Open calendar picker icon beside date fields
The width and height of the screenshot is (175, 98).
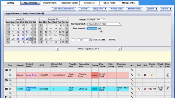coord(90,40)
